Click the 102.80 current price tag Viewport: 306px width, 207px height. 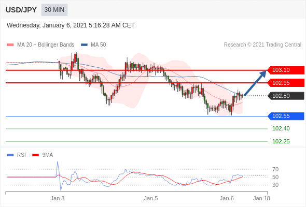[285, 96]
